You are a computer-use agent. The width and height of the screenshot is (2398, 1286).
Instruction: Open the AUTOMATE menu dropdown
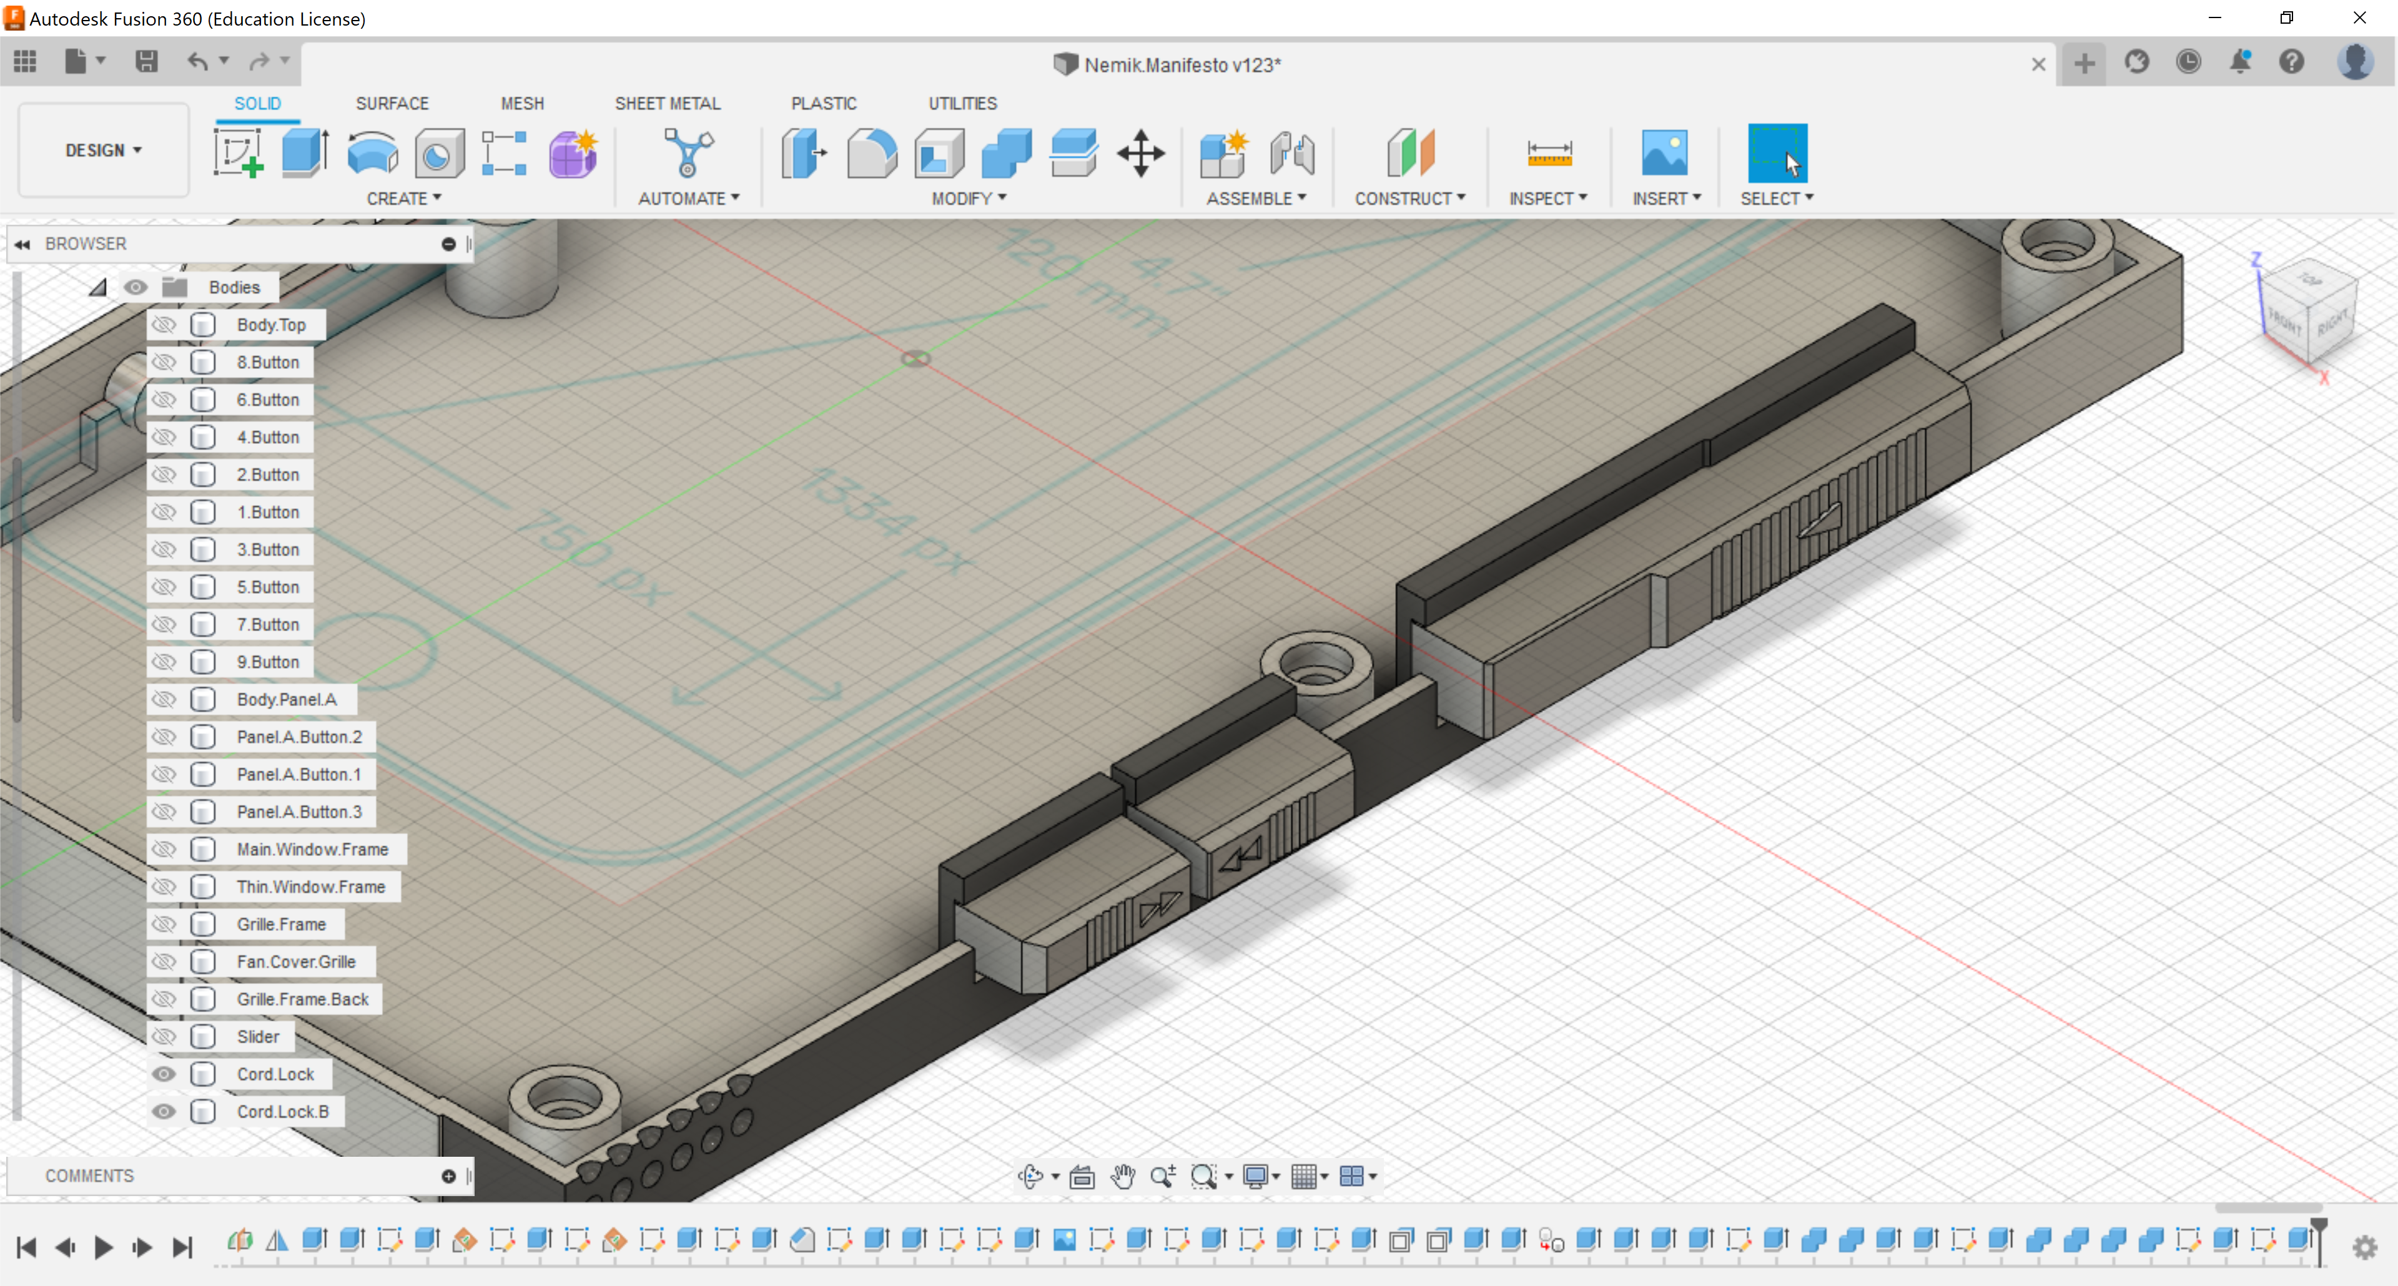pos(689,198)
